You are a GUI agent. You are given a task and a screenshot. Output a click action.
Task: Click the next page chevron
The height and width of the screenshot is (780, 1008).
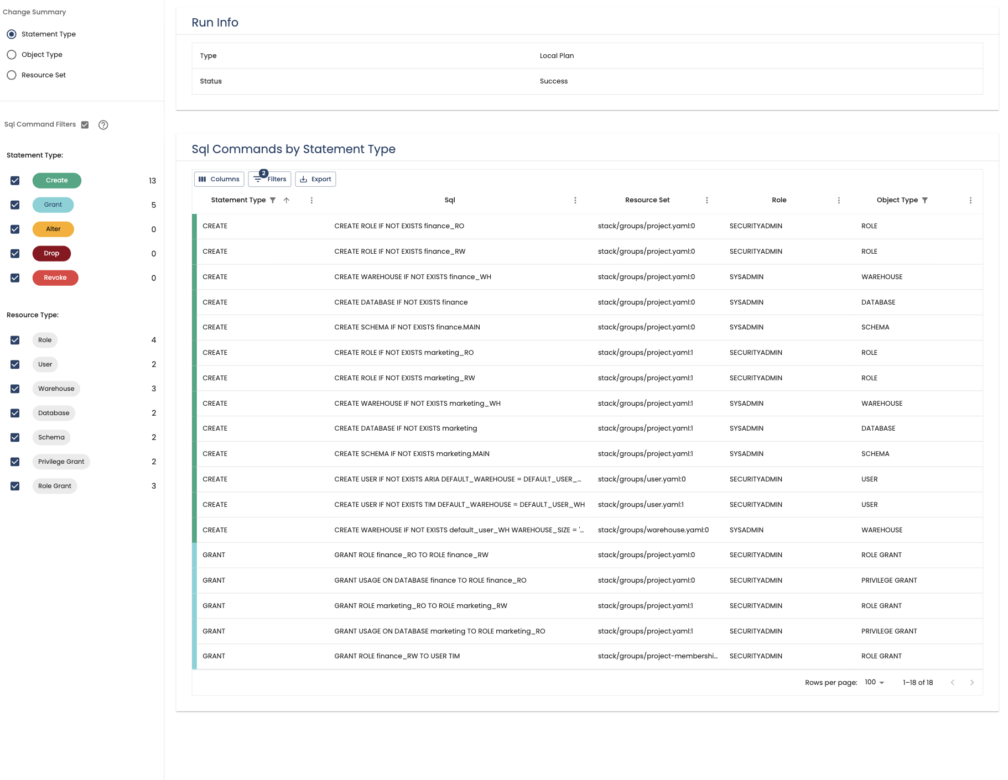[972, 683]
